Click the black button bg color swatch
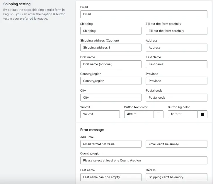Viewport: 213px width, 184px height. click(x=202, y=114)
